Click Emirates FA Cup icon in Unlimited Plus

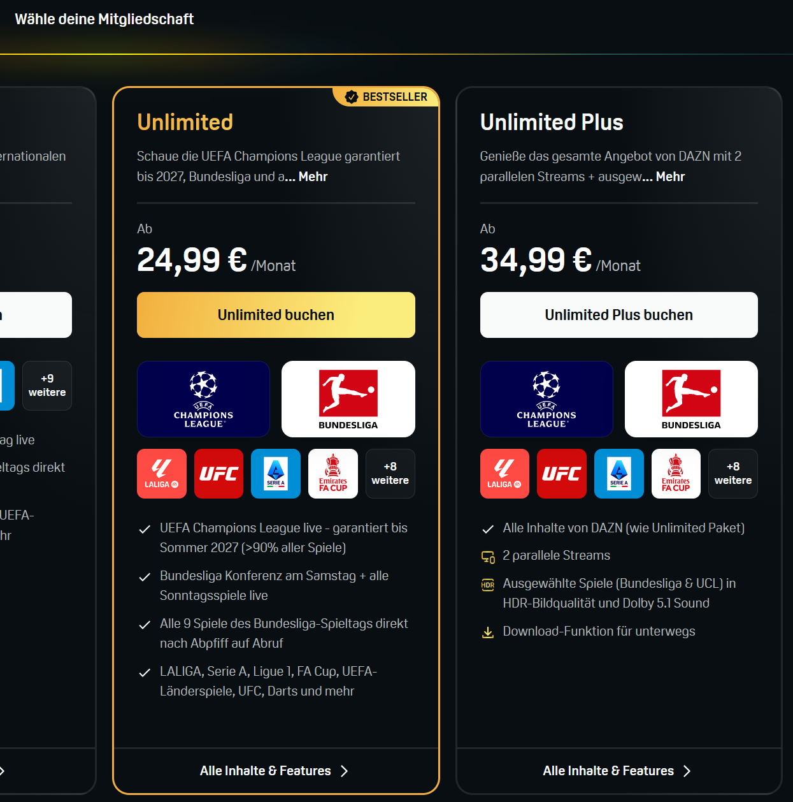click(x=676, y=474)
